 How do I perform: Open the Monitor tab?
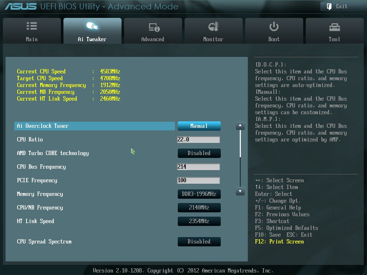pos(214,31)
